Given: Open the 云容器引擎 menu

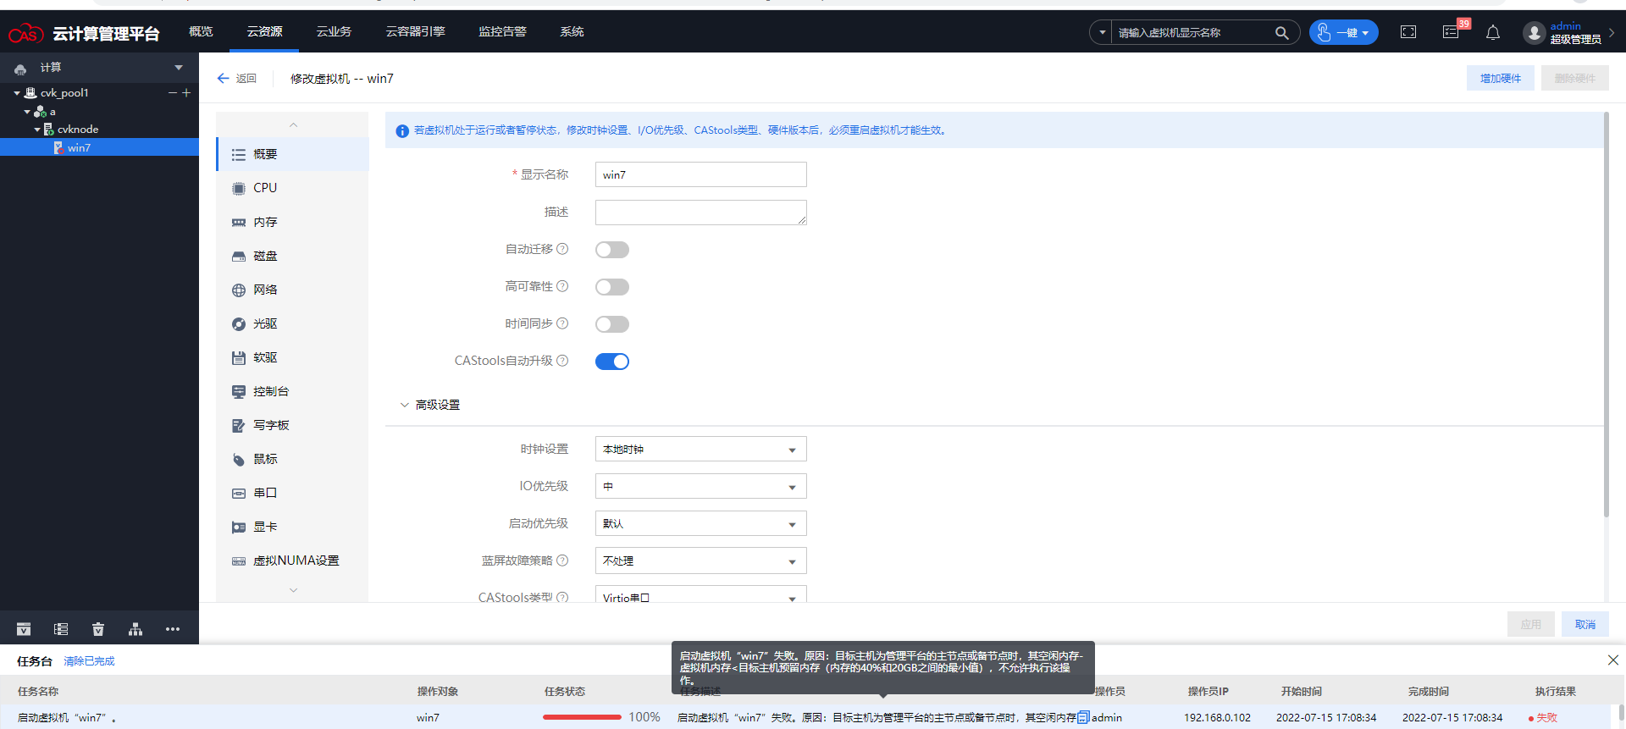Looking at the screenshot, I should (415, 31).
